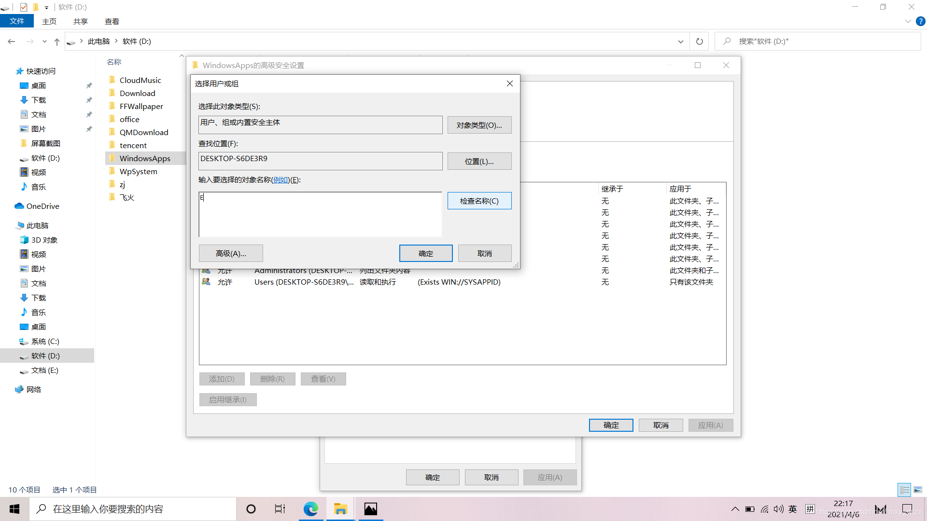Click 添加 to add a new permission
The image size is (927, 521).
pos(221,379)
